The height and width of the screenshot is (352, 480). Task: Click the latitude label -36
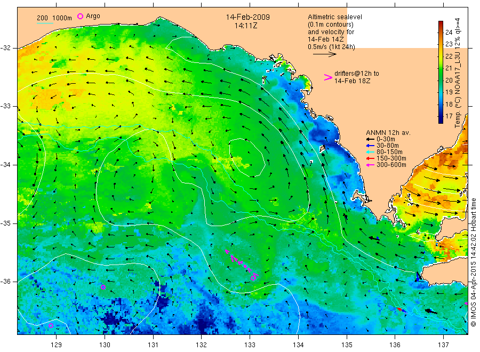(5, 281)
